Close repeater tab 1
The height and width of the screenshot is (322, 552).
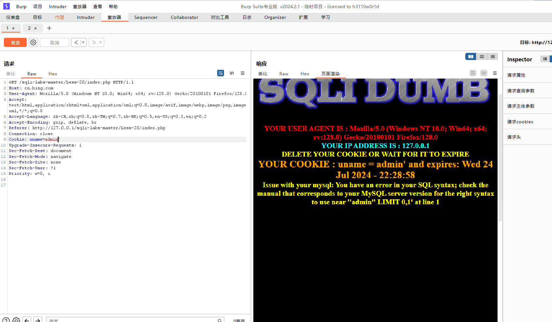13,28
